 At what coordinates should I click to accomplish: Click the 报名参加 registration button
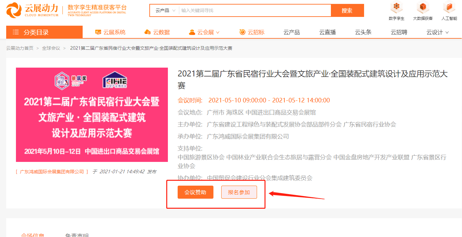(239, 192)
